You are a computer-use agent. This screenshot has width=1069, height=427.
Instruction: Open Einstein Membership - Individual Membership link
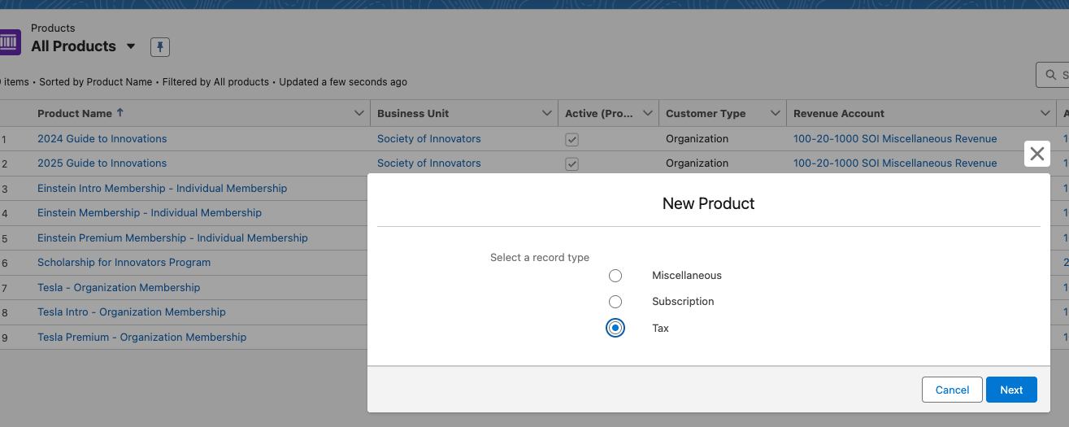pyautogui.click(x=150, y=212)
